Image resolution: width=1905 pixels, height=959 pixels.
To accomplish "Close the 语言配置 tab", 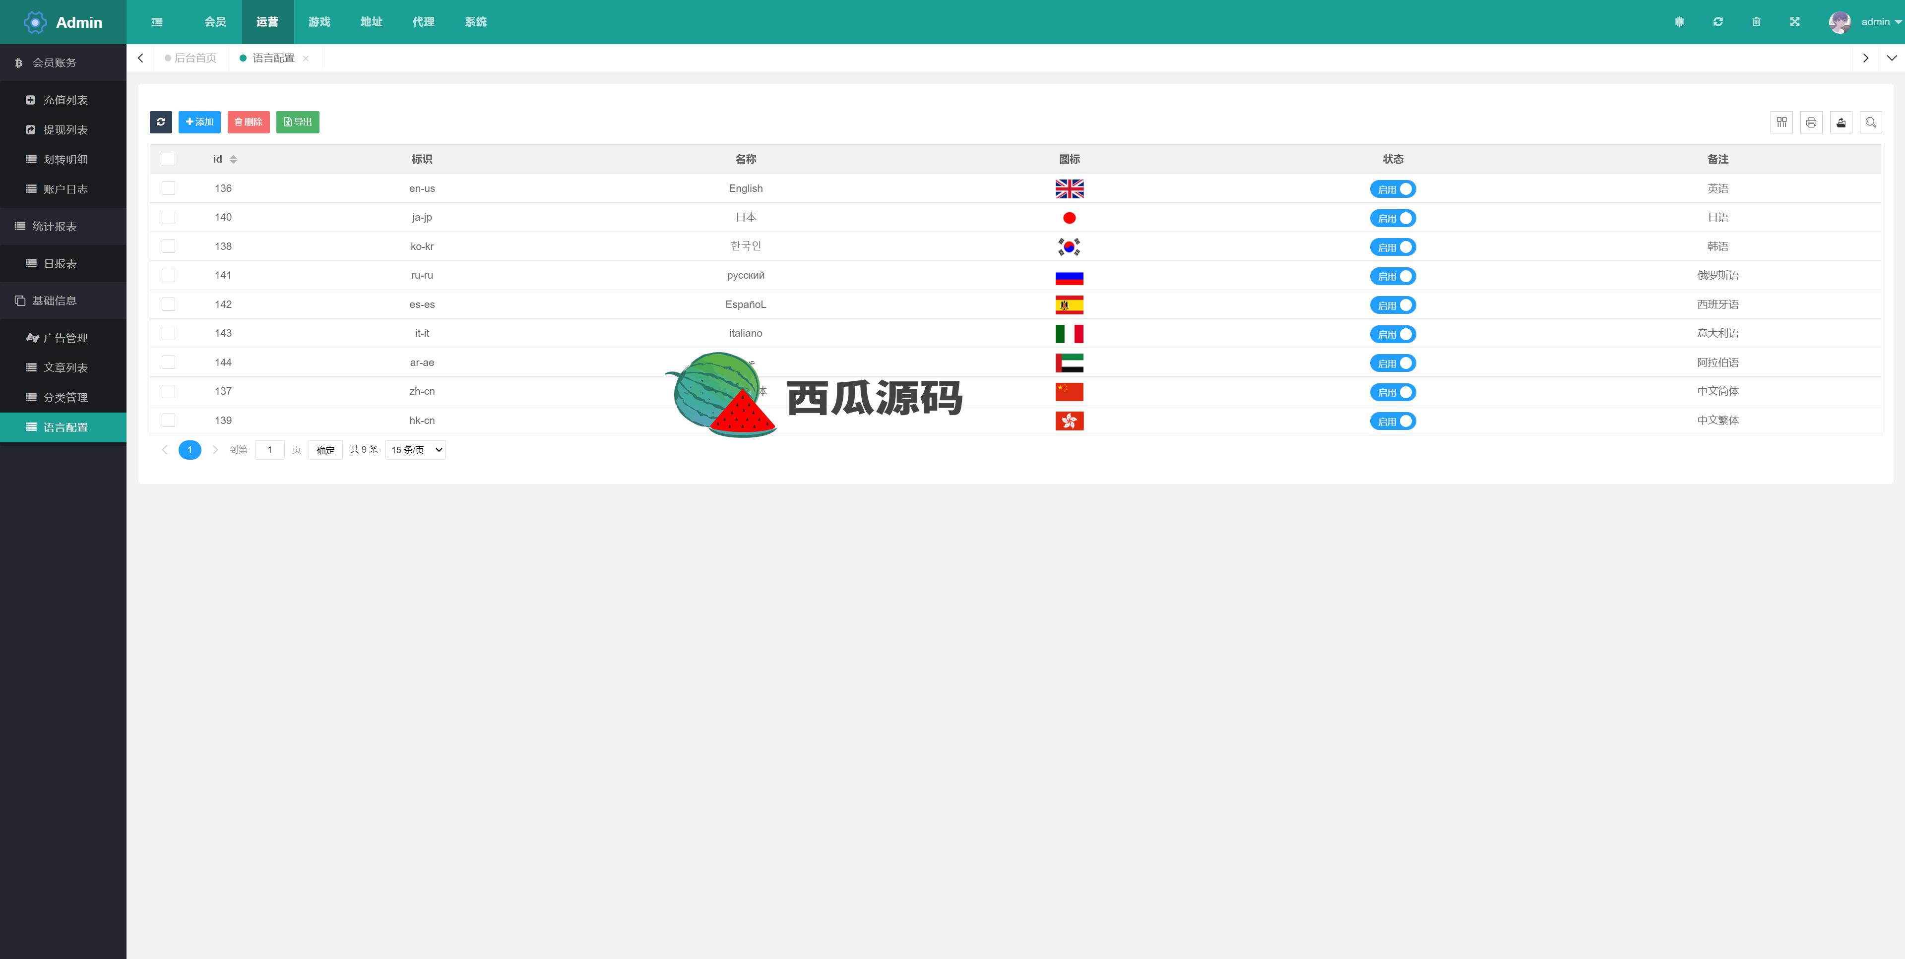I will click(x=306, y=59).
